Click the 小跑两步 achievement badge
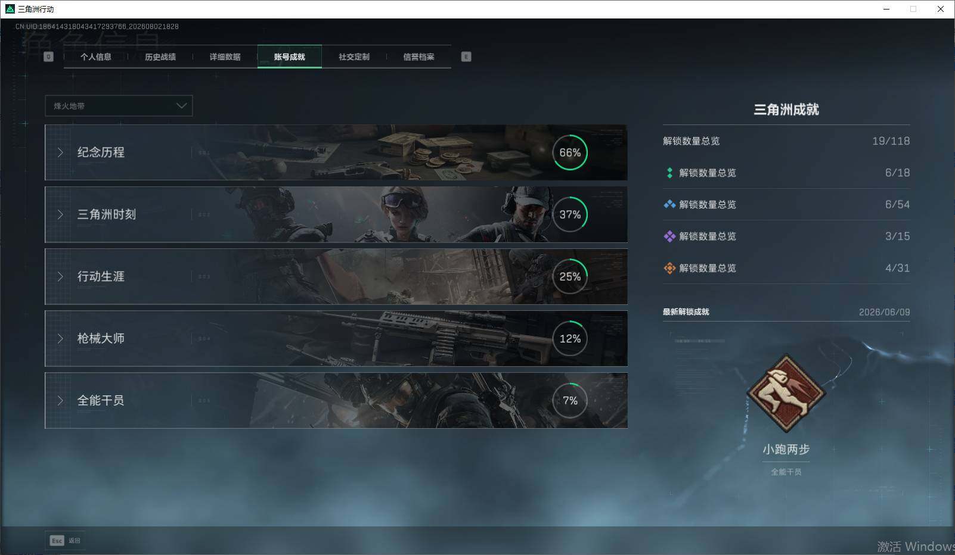 pos(786,393)
